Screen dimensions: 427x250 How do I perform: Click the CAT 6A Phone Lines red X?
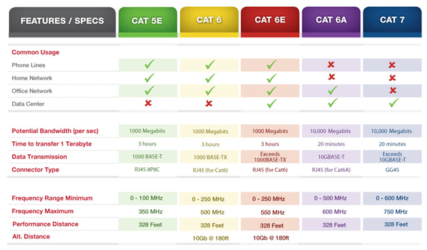point(331,65)
